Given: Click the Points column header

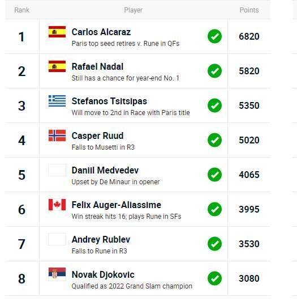Looking at the screenshot, I should pos(249,10).
